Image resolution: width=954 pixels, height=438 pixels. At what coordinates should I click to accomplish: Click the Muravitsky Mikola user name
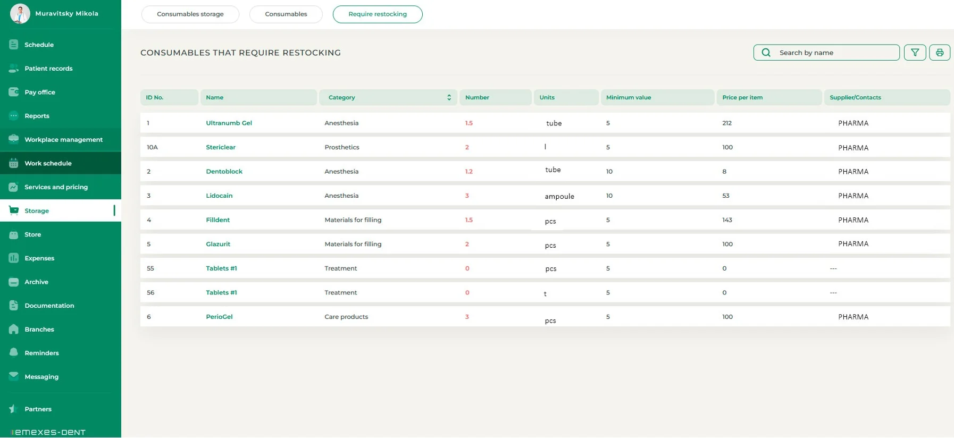[66, 13]
